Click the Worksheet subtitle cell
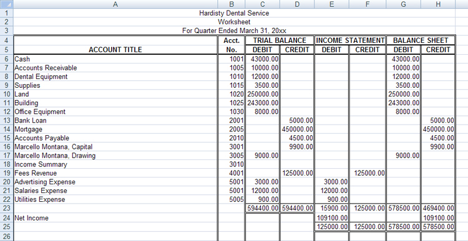The width and height of the screenshot is (468, 241). pos(234,22)
